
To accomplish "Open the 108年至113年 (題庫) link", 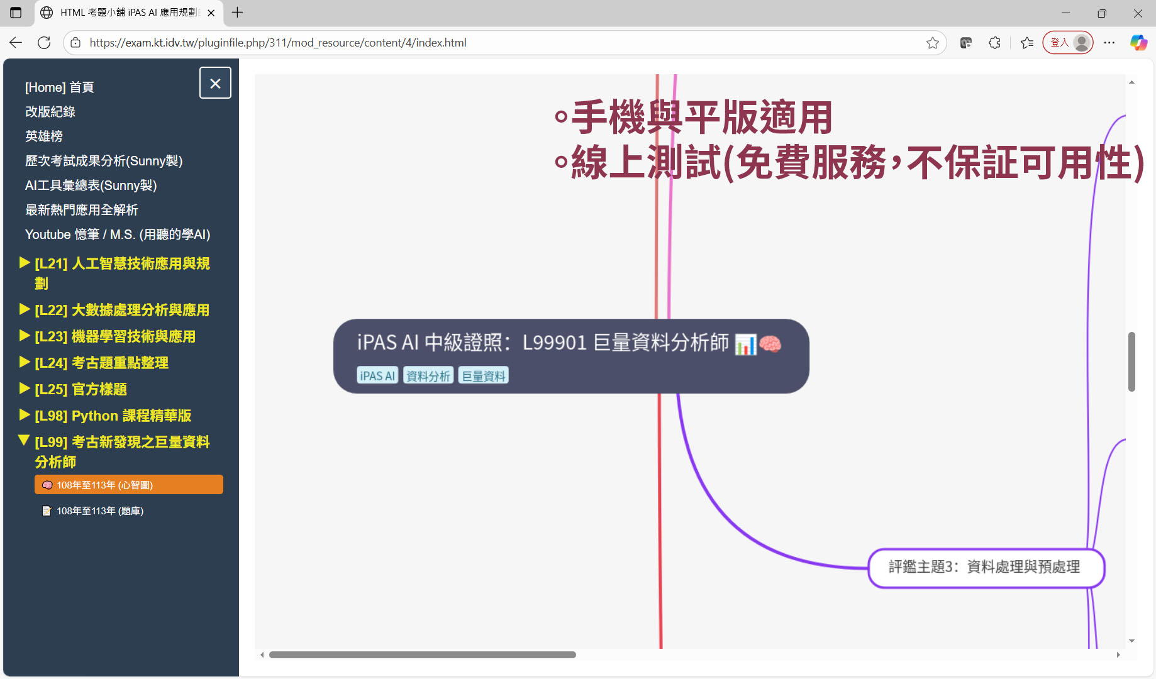I will coord(100,511).
